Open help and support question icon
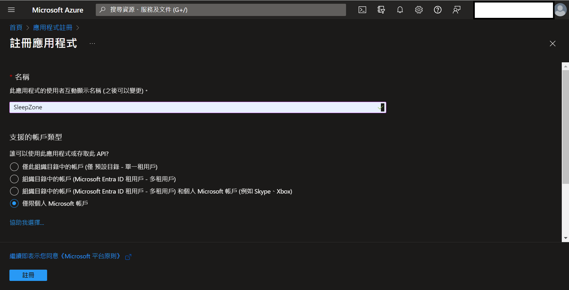 [x=438, y=10]
